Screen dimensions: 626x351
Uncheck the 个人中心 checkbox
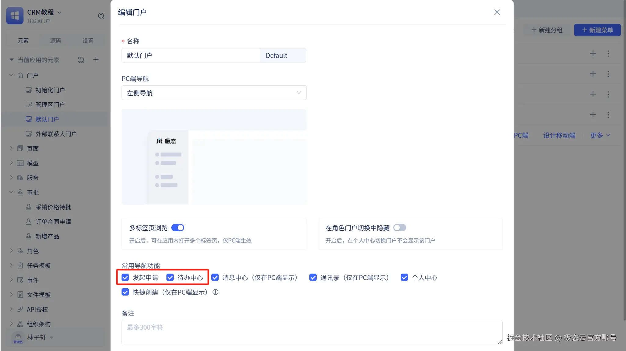pyautogui.click(x=404, y=278)
